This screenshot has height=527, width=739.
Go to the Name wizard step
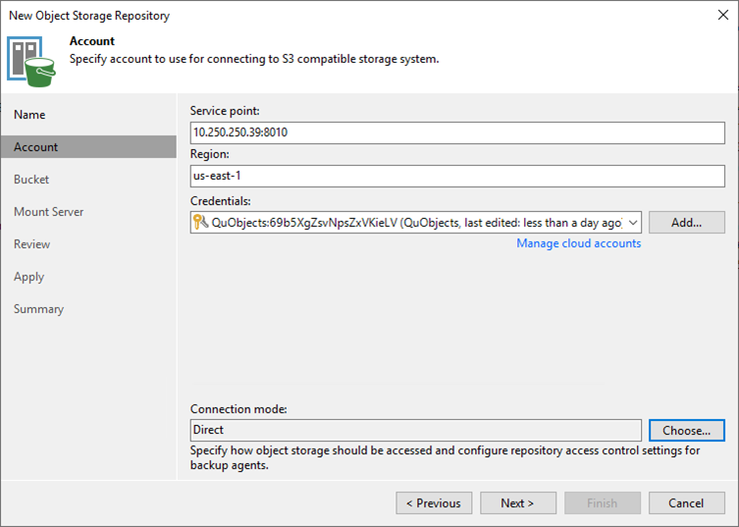point(29,115)
